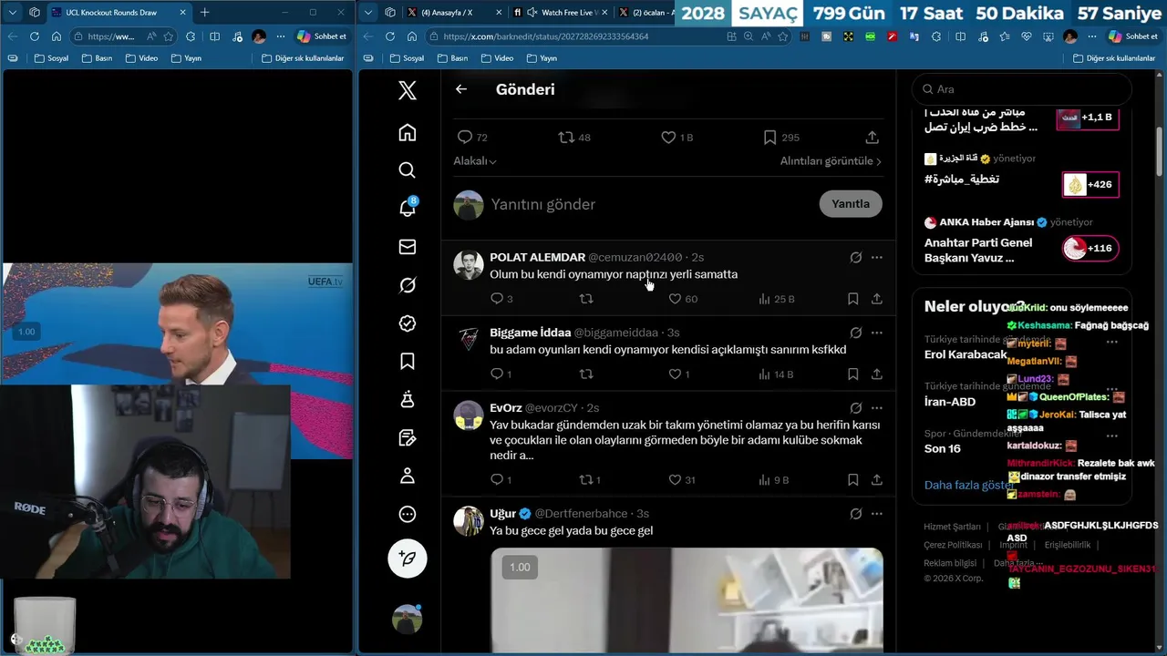The width and height of the screenshot is (1167, 656).
Task: Click the X logo at top of sidebar
Action: click(408, 89)
